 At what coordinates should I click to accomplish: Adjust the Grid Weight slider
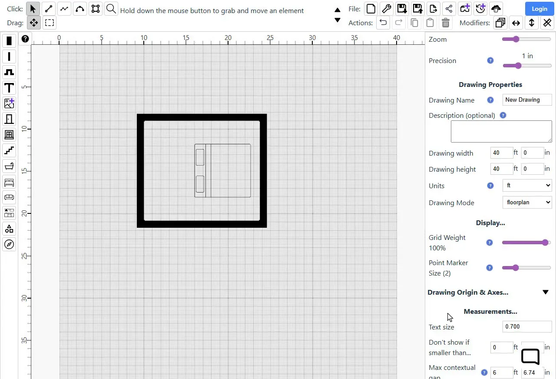tap(526, 243)
